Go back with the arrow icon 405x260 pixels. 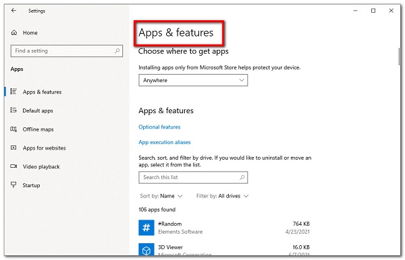coord(13,11)
